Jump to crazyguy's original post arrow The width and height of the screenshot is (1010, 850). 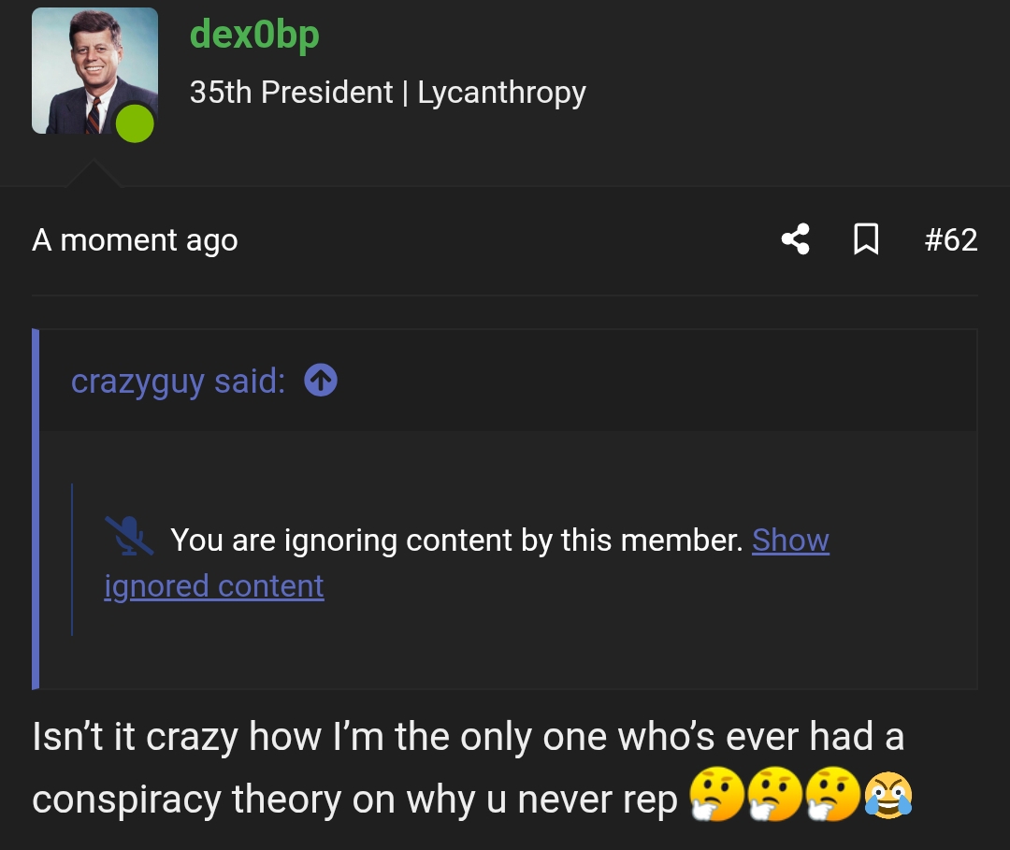[x=321, y=380]
